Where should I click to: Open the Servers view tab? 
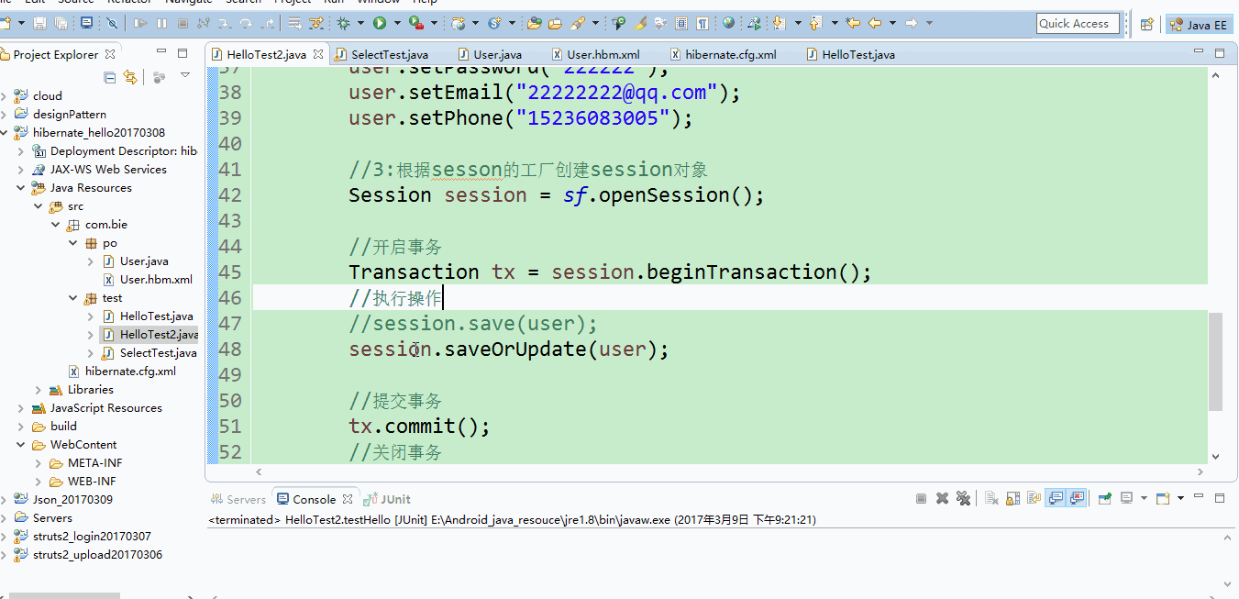(238, 499)
